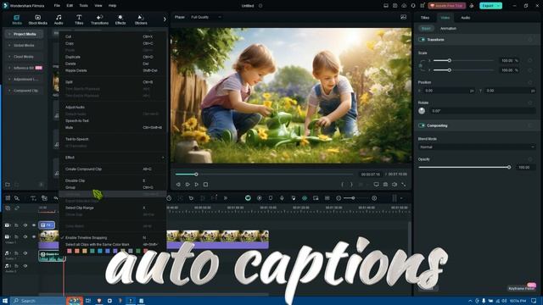
Task: Toggle lock folder icon on Audio 1 track
Action: click(x=16, y=253)
